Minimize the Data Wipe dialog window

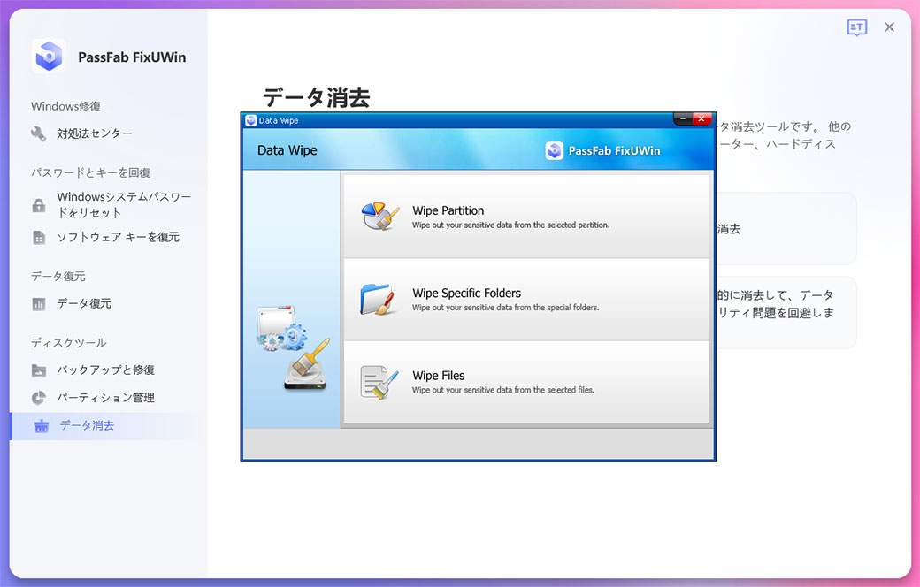click(x=682, y=119)
